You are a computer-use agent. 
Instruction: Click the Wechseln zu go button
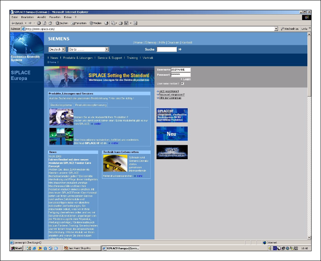point(290,29)
